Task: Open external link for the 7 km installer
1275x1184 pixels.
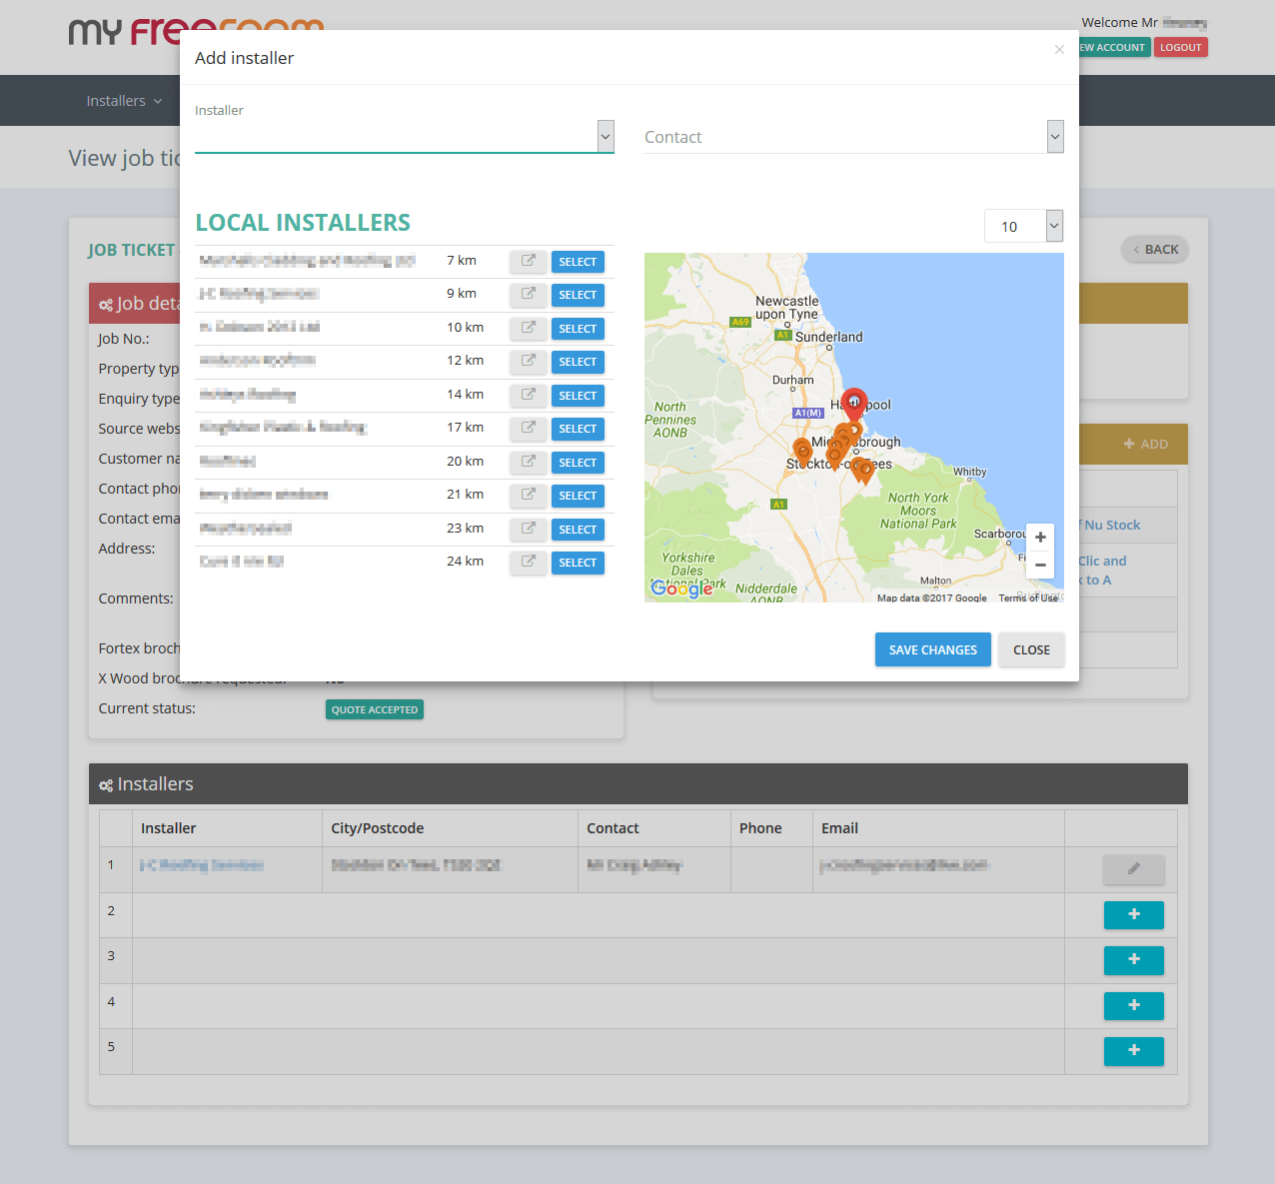Action: [x=528, y=262]
